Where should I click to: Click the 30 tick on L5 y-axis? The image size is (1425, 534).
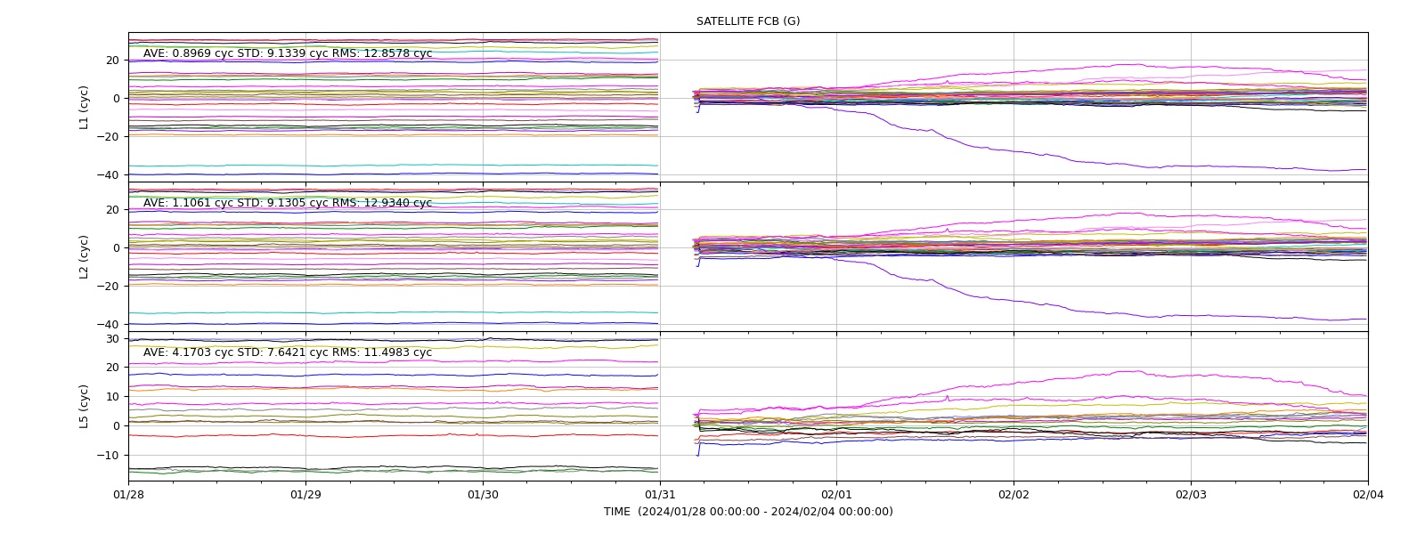click(113, 339)
